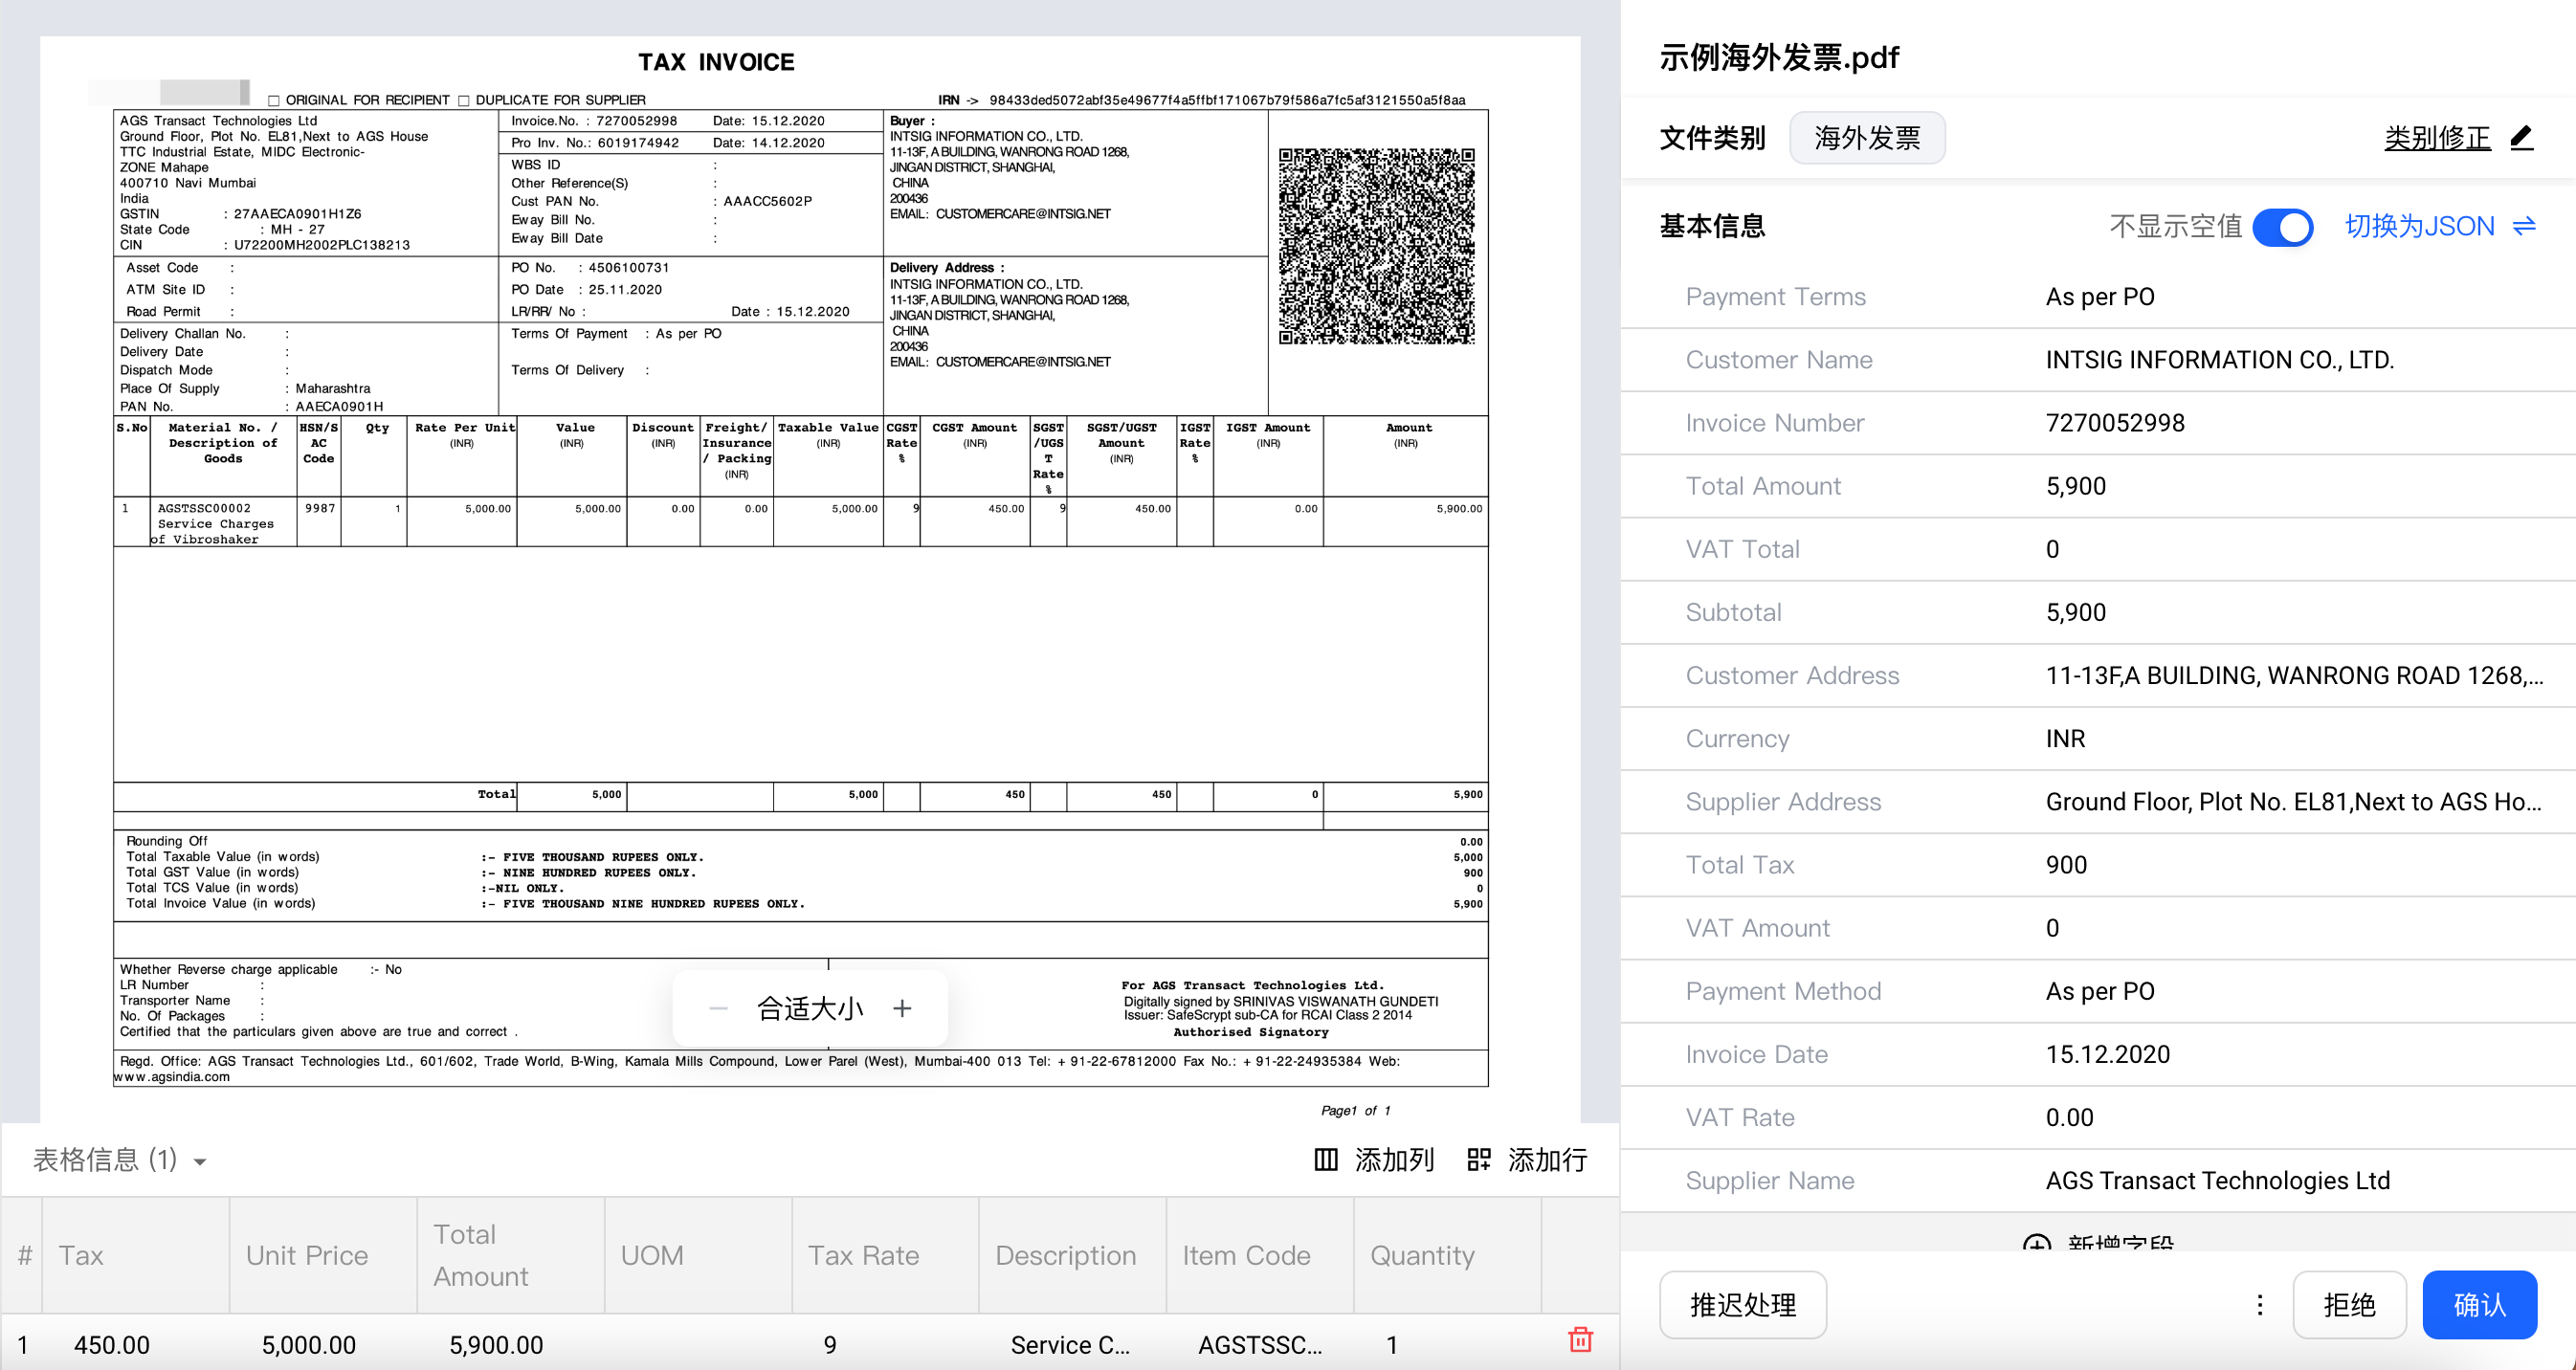Check the ORIGINAL FOR RECIPIENT checkbox

(x=273, y=100)
